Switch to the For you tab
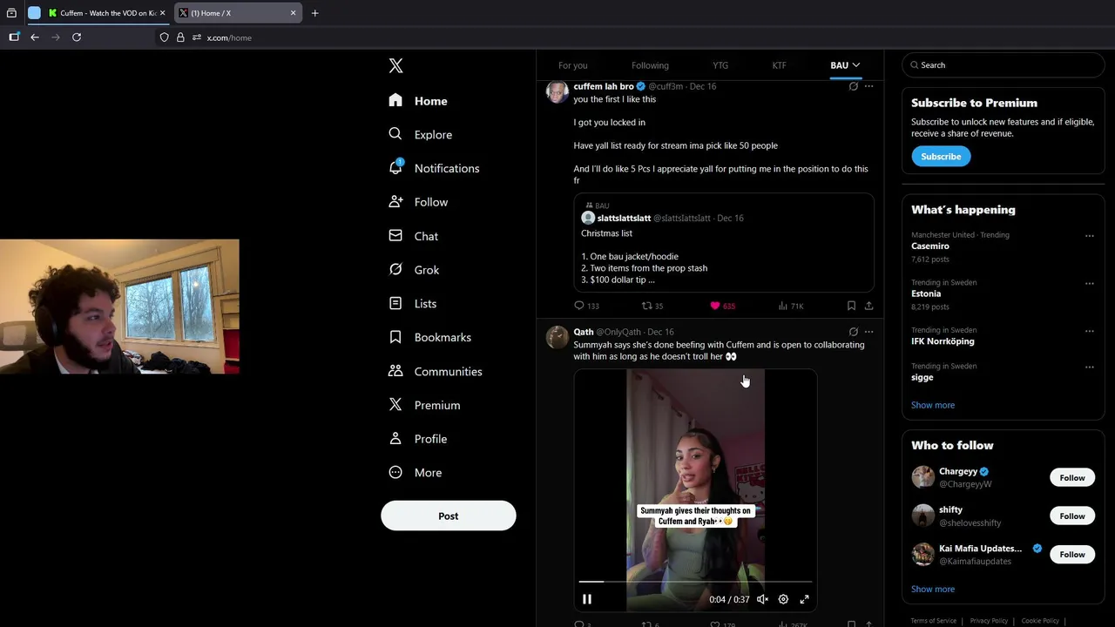 [573, 65]
